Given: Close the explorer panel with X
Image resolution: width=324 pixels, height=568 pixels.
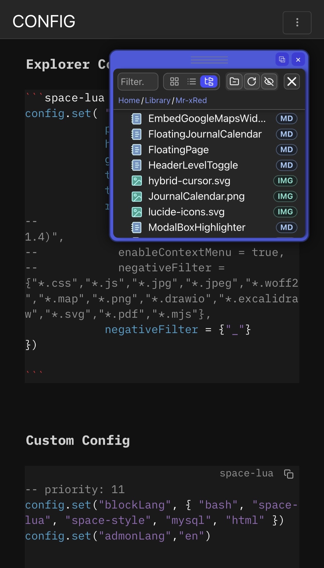Looking at the screenshot, I should pos(292,82).
